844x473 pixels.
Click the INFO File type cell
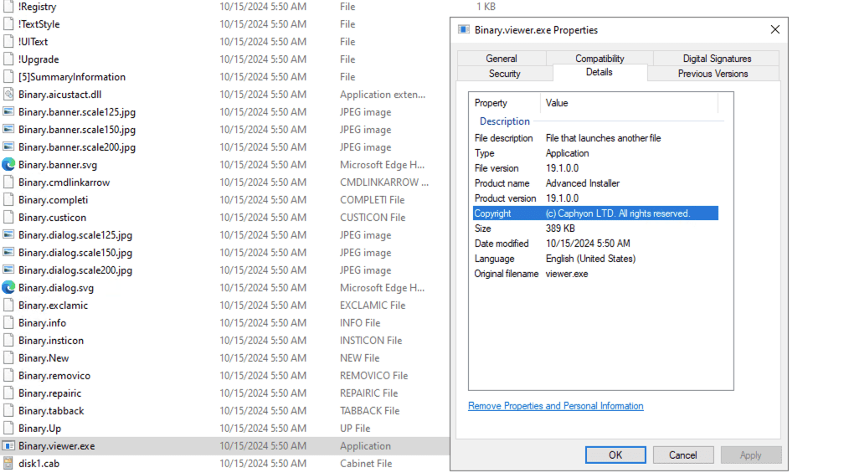point(360,323)
